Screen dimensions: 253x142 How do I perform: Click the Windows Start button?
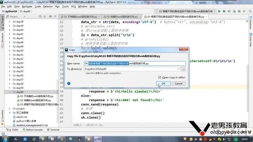point(5,139)
